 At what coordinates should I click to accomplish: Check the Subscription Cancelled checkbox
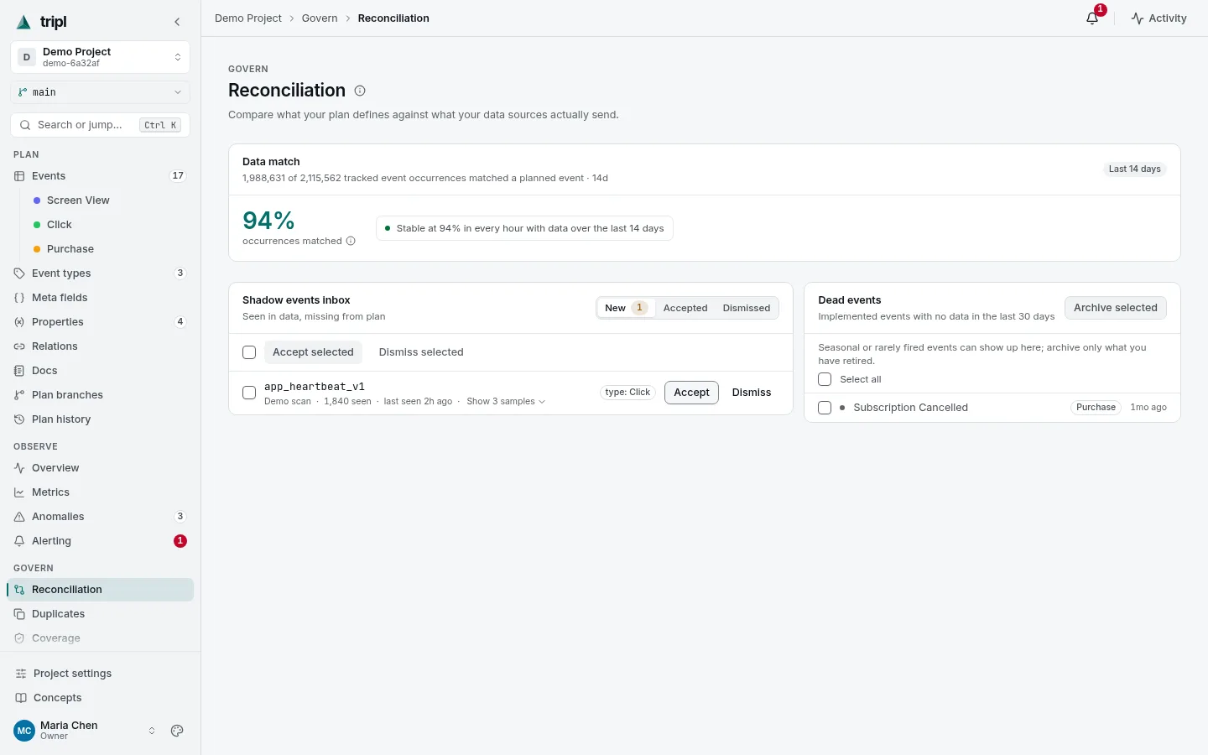[825, 408]
